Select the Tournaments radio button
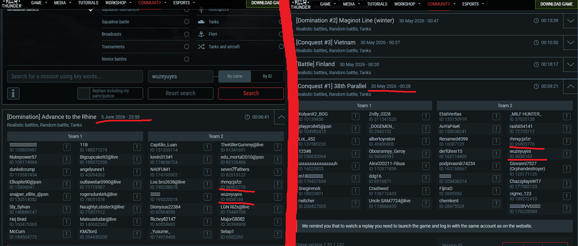The height and width of the screenshot is (246, 578). tap(187, 47)
